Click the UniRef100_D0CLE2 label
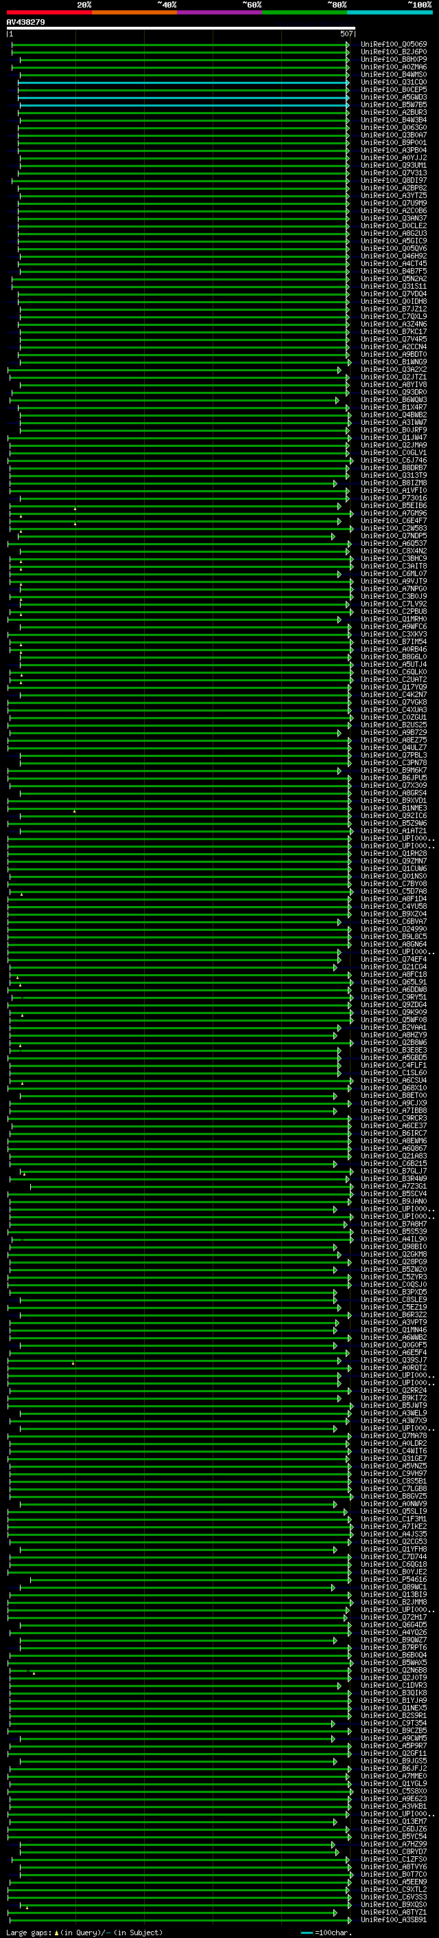Screen dimensions: 439x1938 [393, 225]
